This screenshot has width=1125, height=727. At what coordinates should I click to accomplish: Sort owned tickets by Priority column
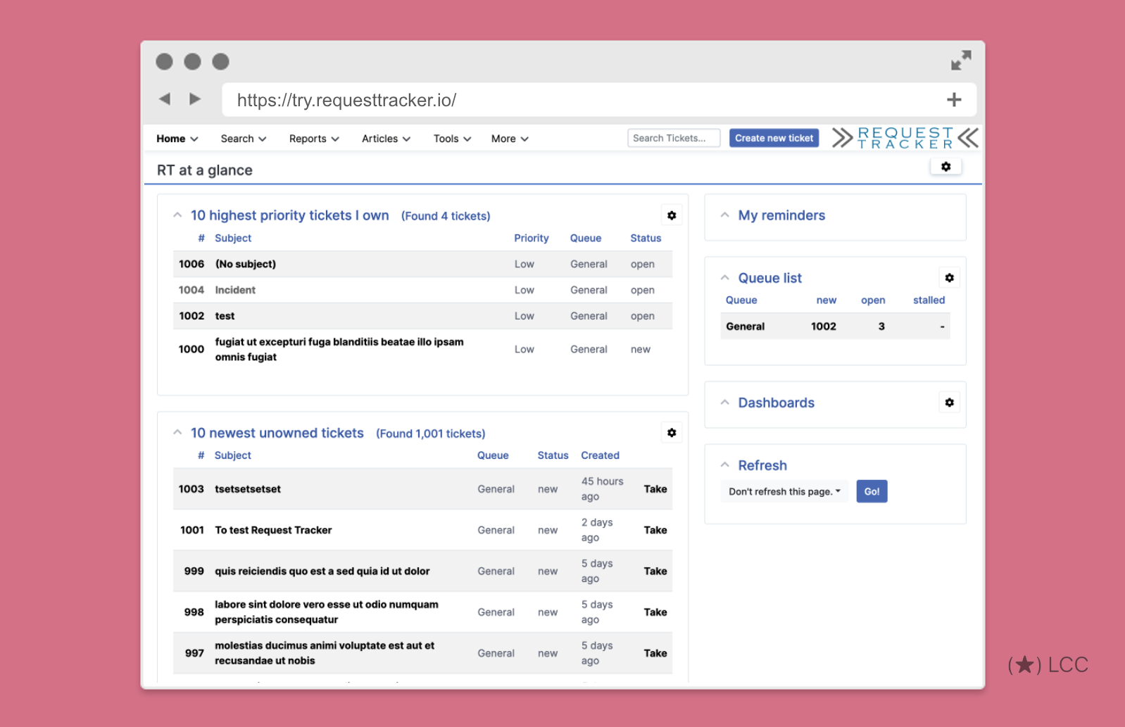(531, 238)
